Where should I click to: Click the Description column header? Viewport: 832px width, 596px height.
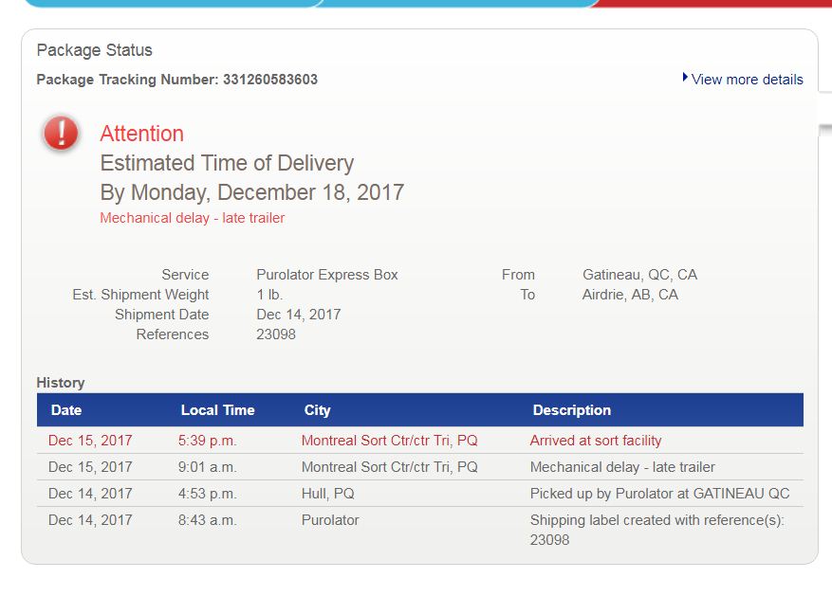coord(571,410)
